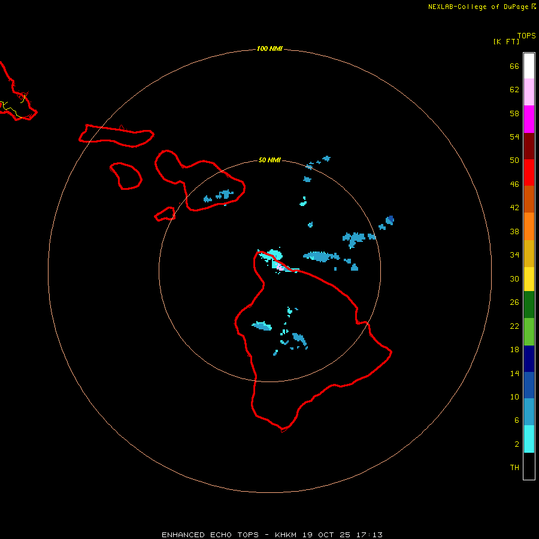Click the legend value 66
This screenshot has height=539, width=539.
coord(514,66)
